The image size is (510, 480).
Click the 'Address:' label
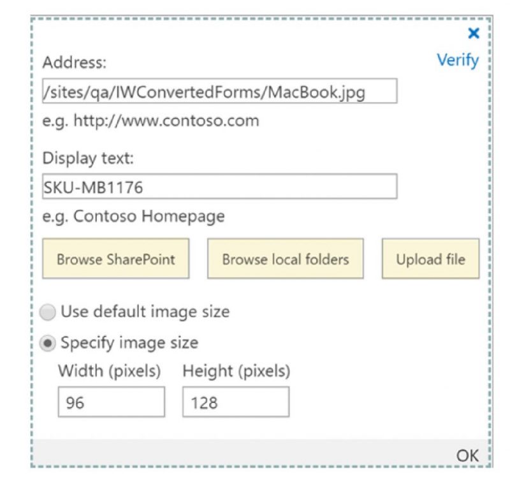pos(75,63)
